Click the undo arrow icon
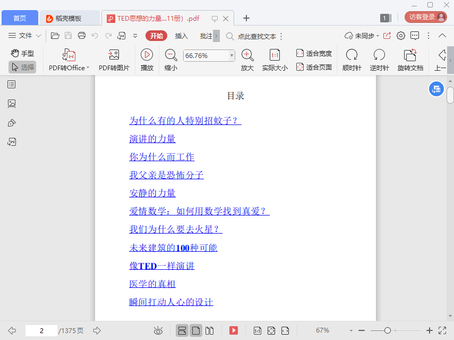 click(x=95, y=36)
